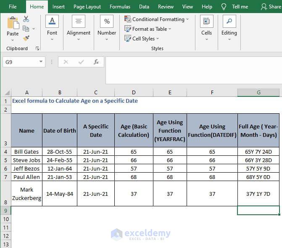This screenshot has width=282, height=248.
Task: Click the Cut scissors icon
Action: pyautogui.click(x=26, y=19)
